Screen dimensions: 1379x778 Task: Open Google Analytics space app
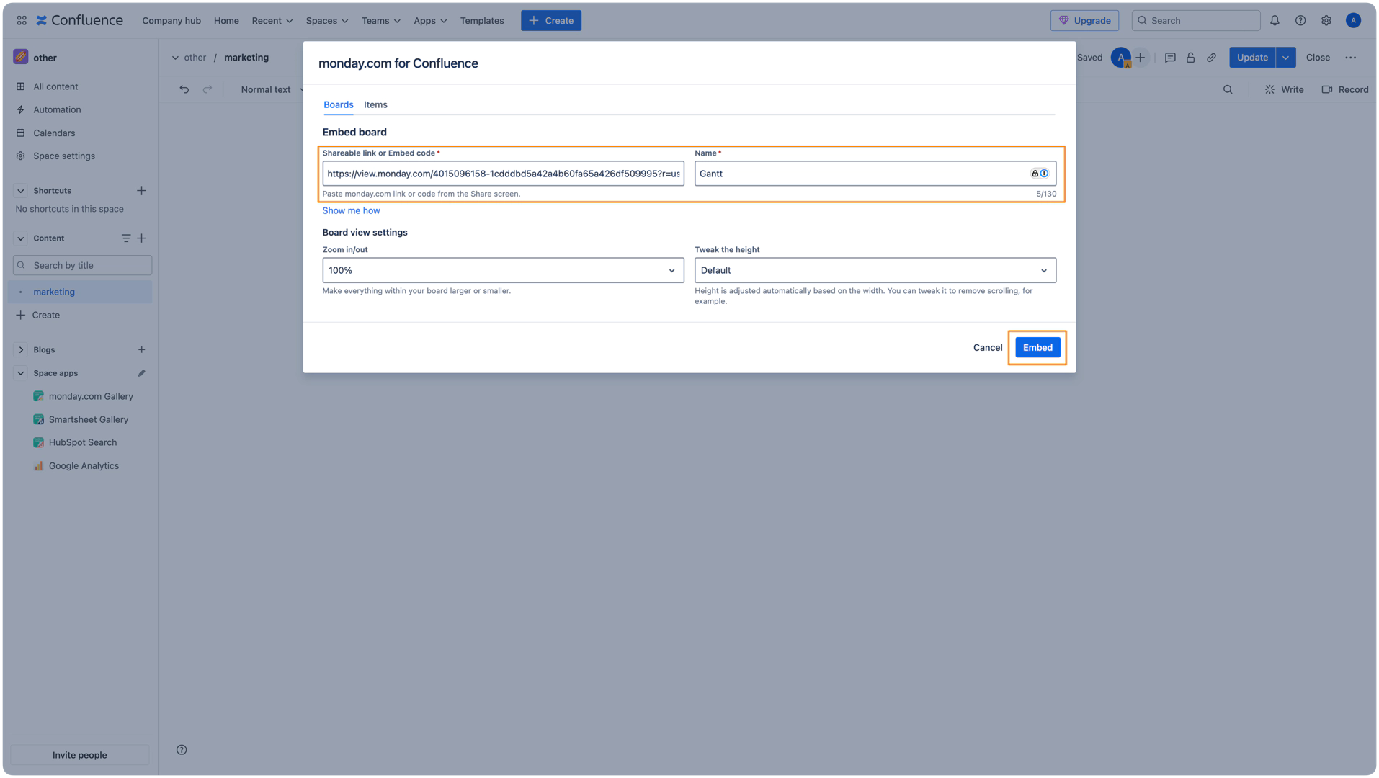pyautogui.click(x=76, y=466)
